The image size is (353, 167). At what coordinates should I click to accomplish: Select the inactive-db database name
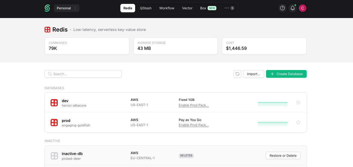point(72,154)
